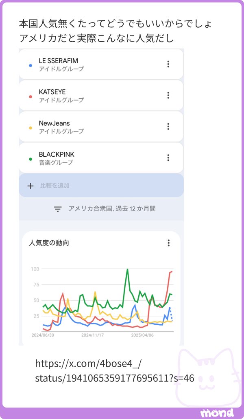Click the mond logo

tap(217, 412)
